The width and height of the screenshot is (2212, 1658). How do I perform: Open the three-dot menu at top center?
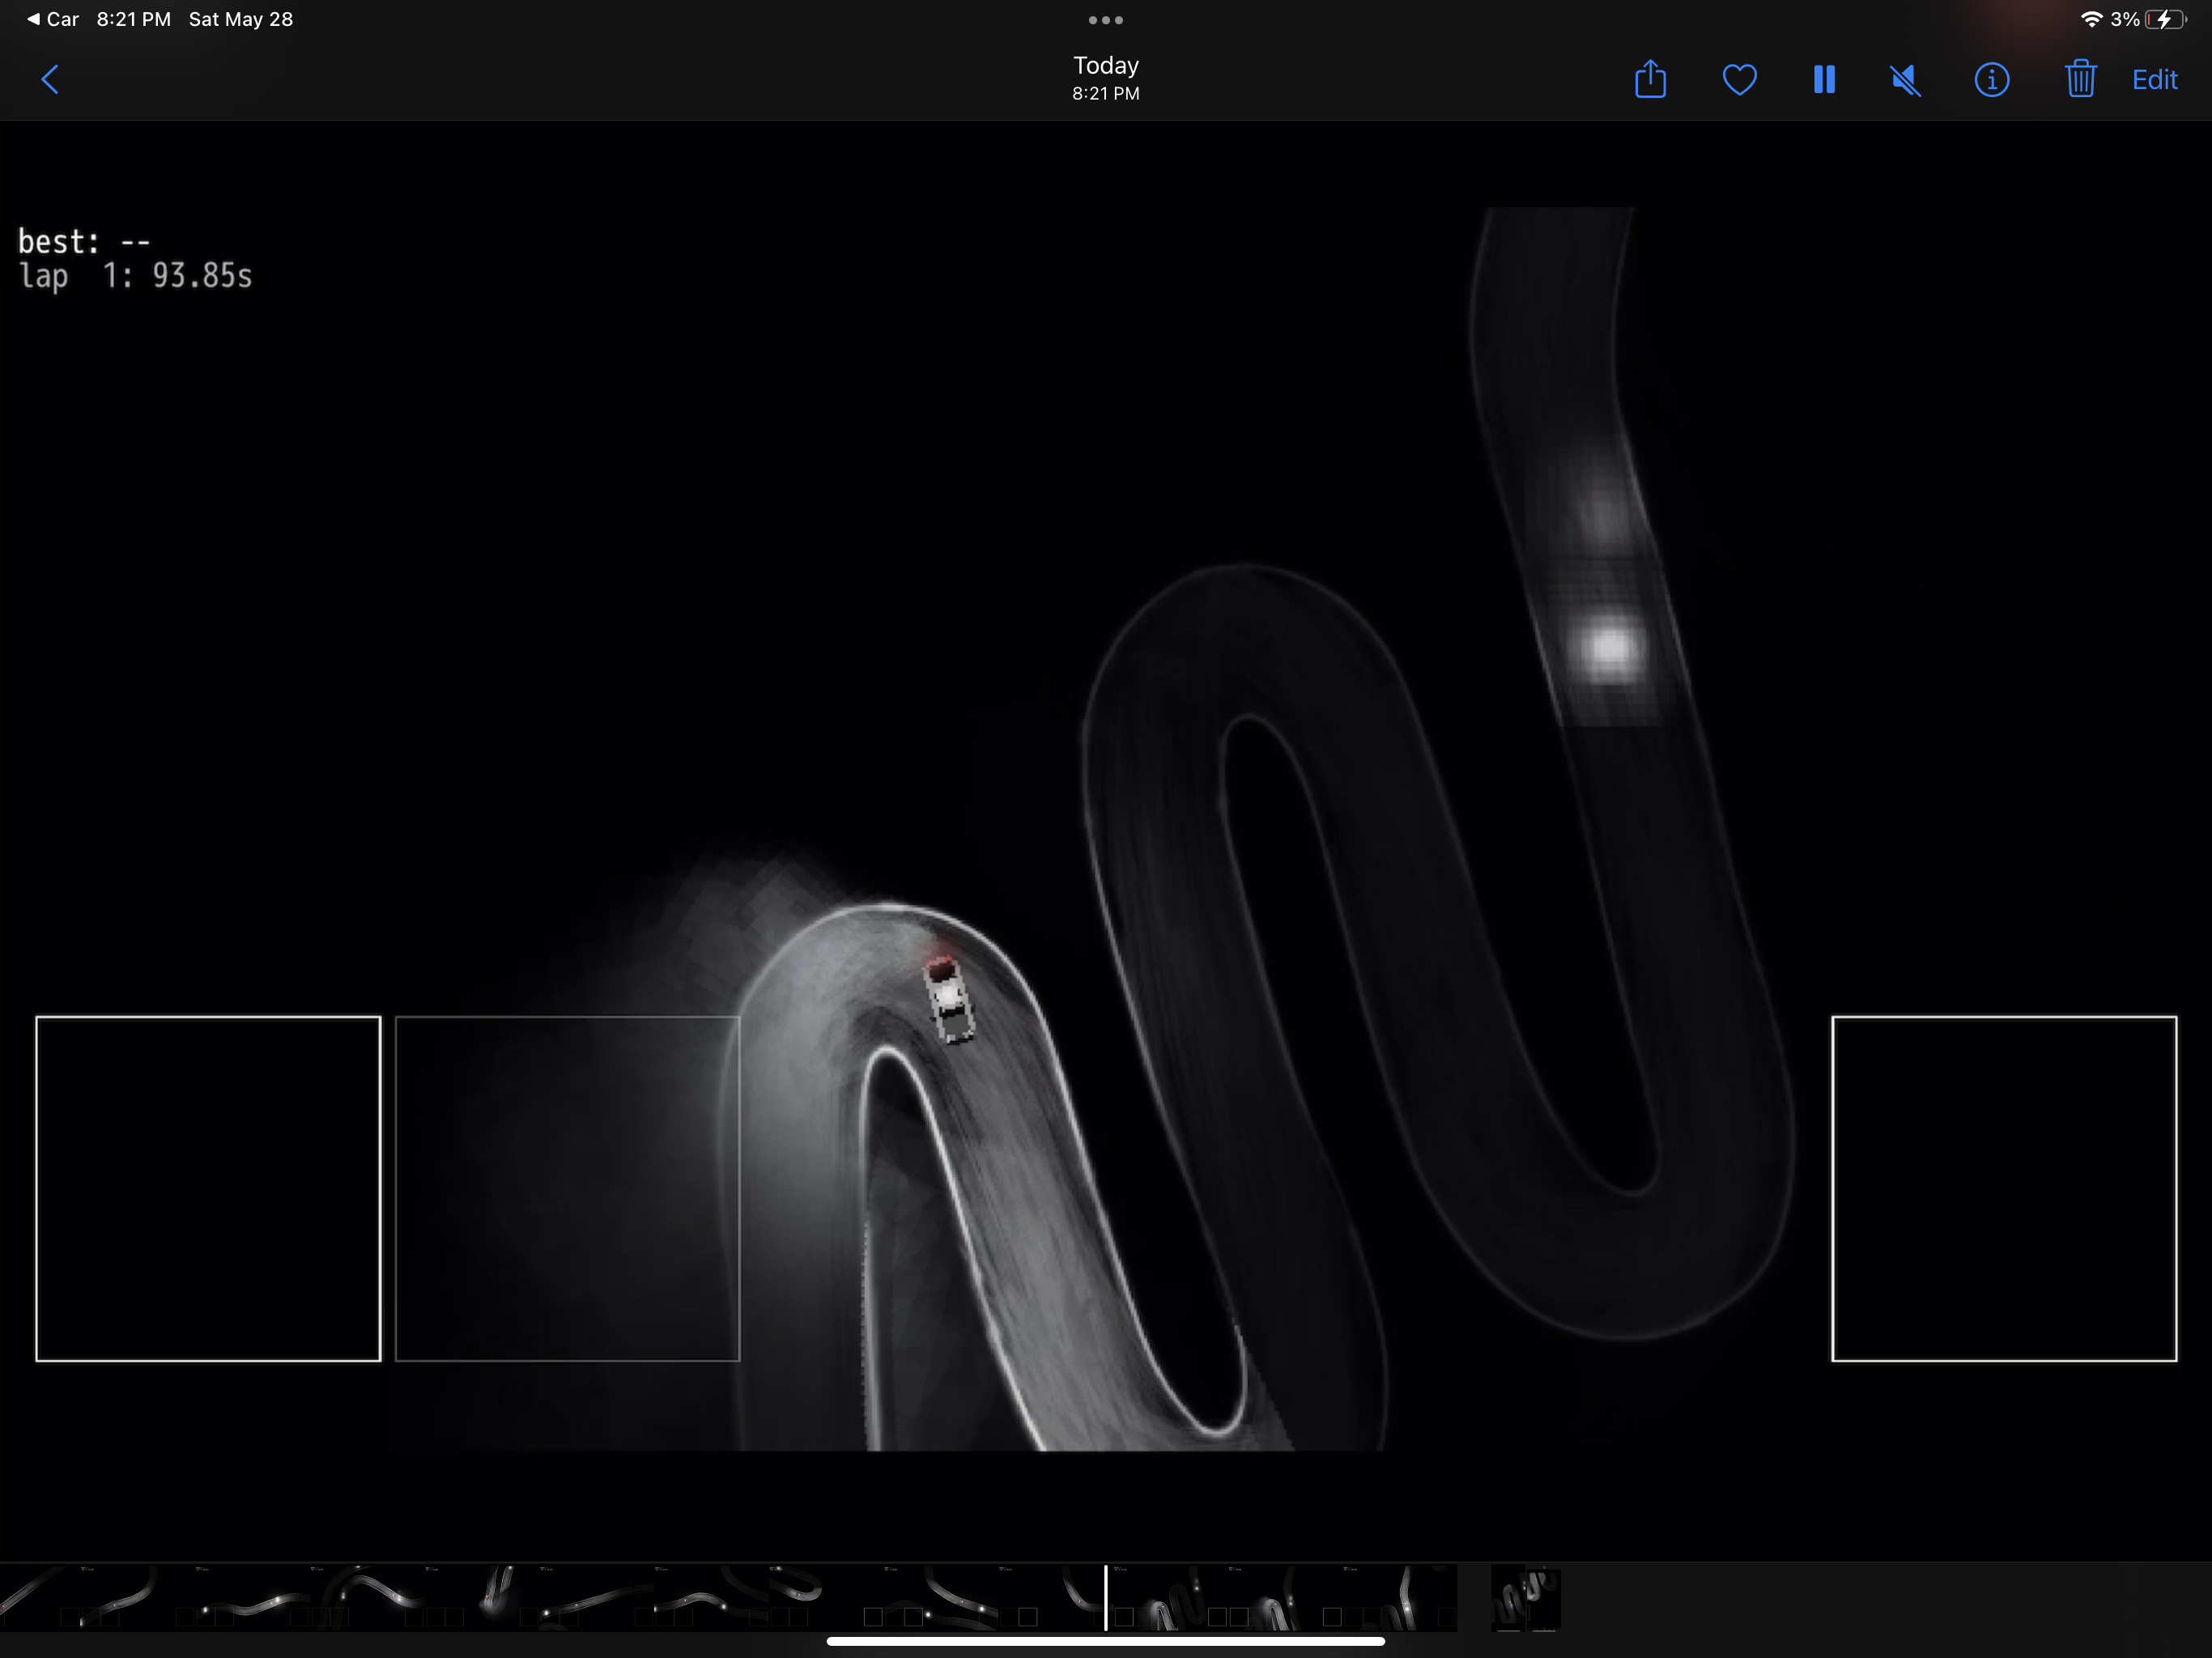[1105, 20]
